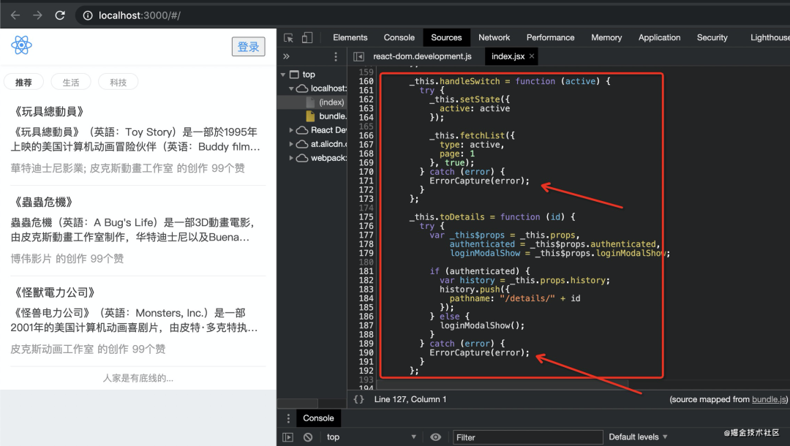Screen dimensions: 790x446
Task: Click the React logo in page header
Action: [22, 45]
